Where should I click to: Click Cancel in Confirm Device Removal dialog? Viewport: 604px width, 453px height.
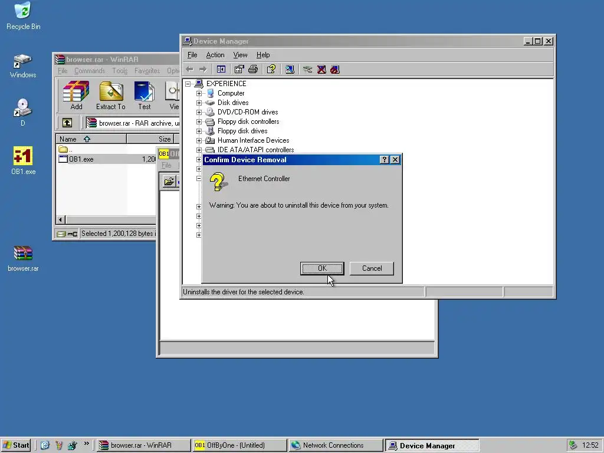(x=372, y=268)
